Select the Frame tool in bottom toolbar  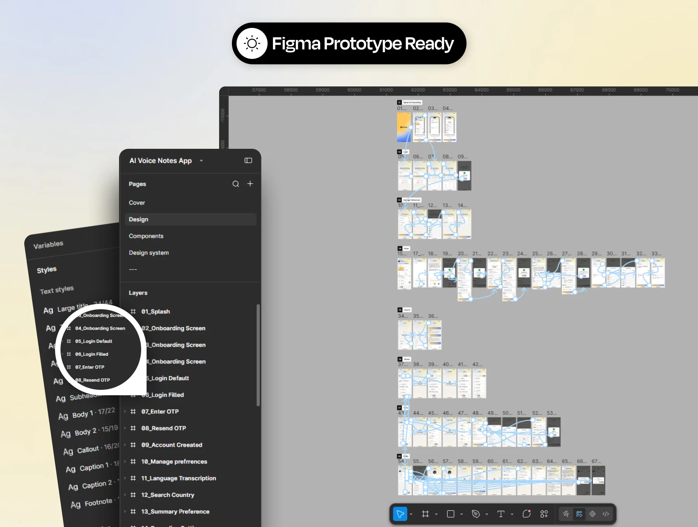click(x=425, y=514)
